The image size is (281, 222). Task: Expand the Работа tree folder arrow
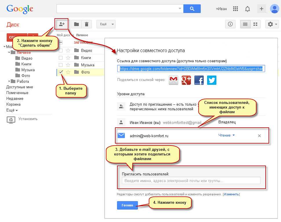[x=9, y=81]
